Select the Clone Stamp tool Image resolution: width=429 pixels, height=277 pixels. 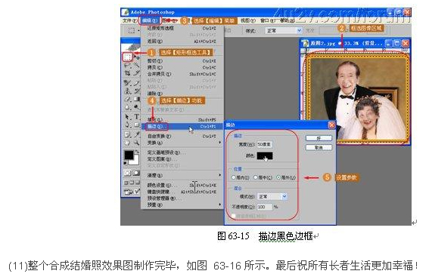pos(127,91)
